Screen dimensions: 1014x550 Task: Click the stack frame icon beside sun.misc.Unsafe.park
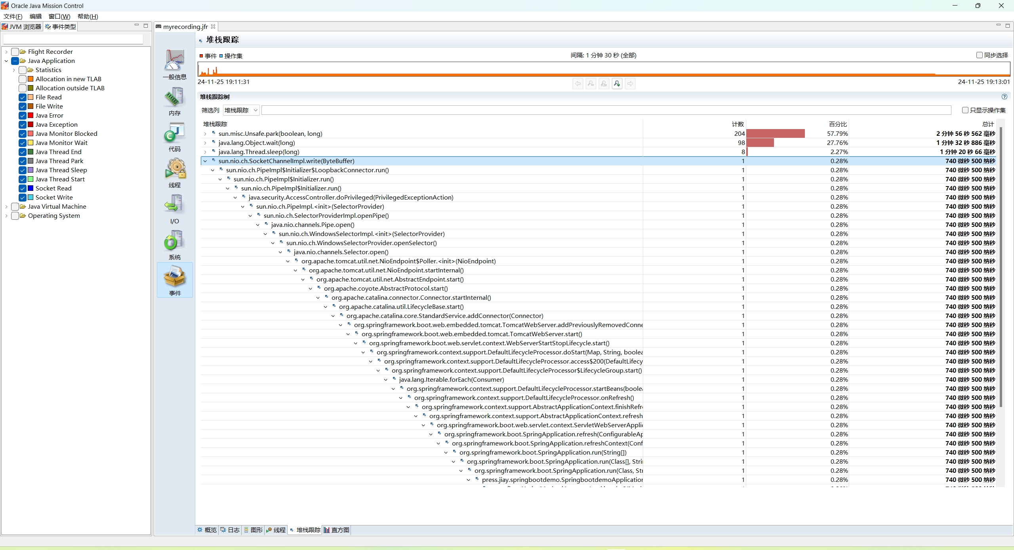(x=213, y=133)
